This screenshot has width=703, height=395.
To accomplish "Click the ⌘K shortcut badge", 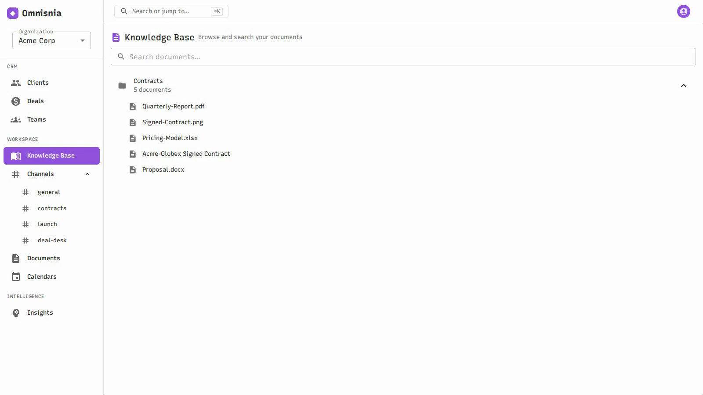I will point(217,11).
